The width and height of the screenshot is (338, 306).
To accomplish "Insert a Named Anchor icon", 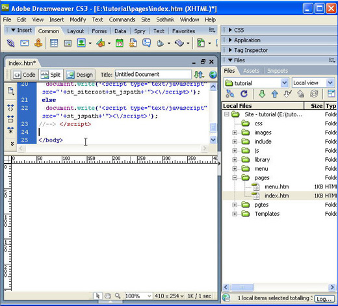I will (38, 43).
